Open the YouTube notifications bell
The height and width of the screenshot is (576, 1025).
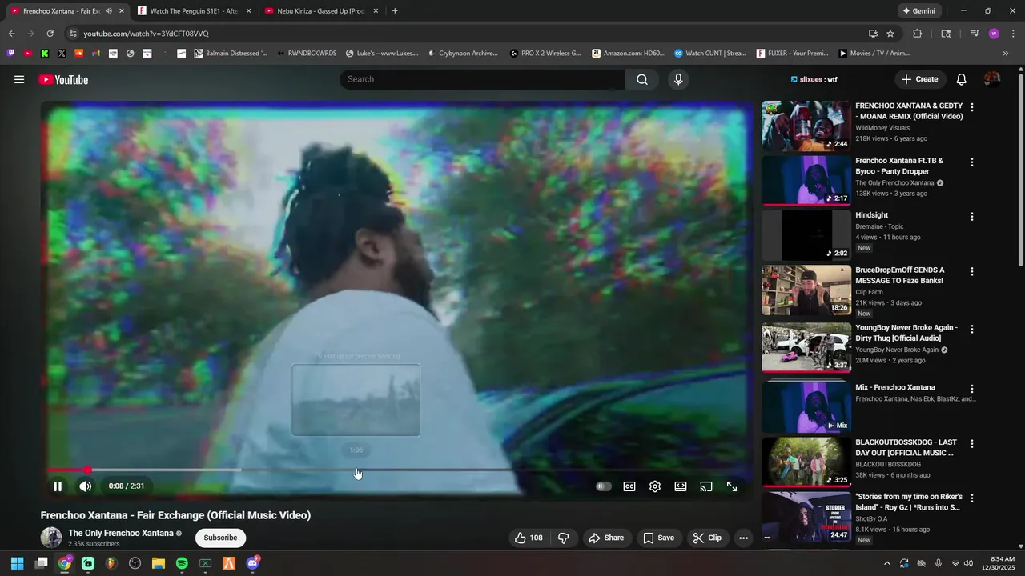click(x=962, y=79)
